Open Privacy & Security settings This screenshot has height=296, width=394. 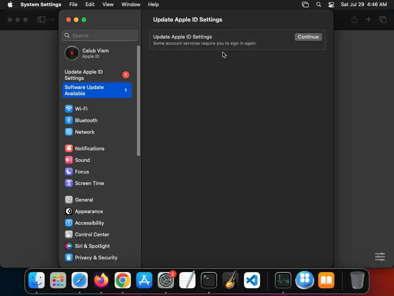click(97, 258)
